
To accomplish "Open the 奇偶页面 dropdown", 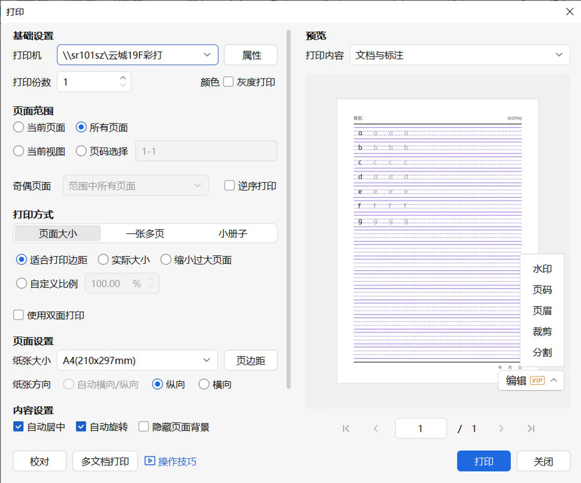I will pos(136,185).
